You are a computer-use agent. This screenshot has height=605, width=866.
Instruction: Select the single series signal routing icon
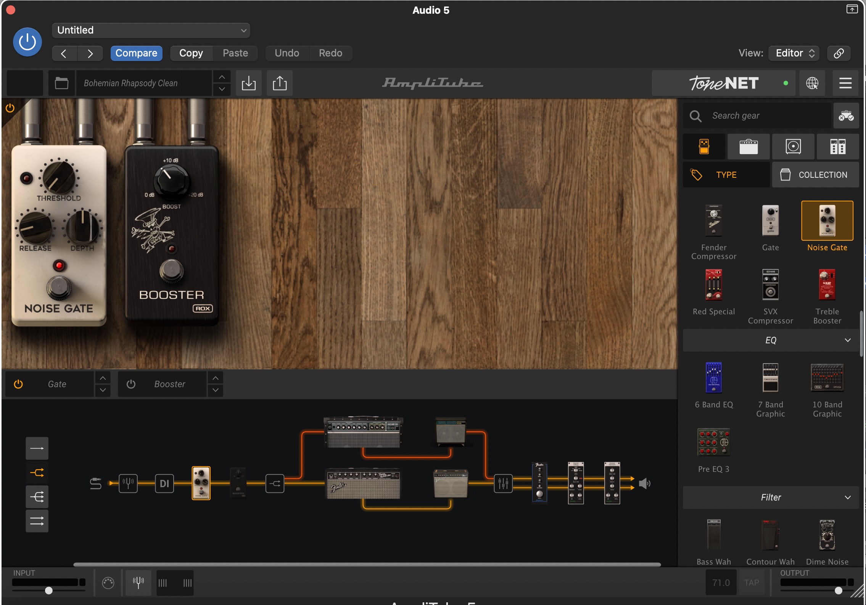point(37,448)
